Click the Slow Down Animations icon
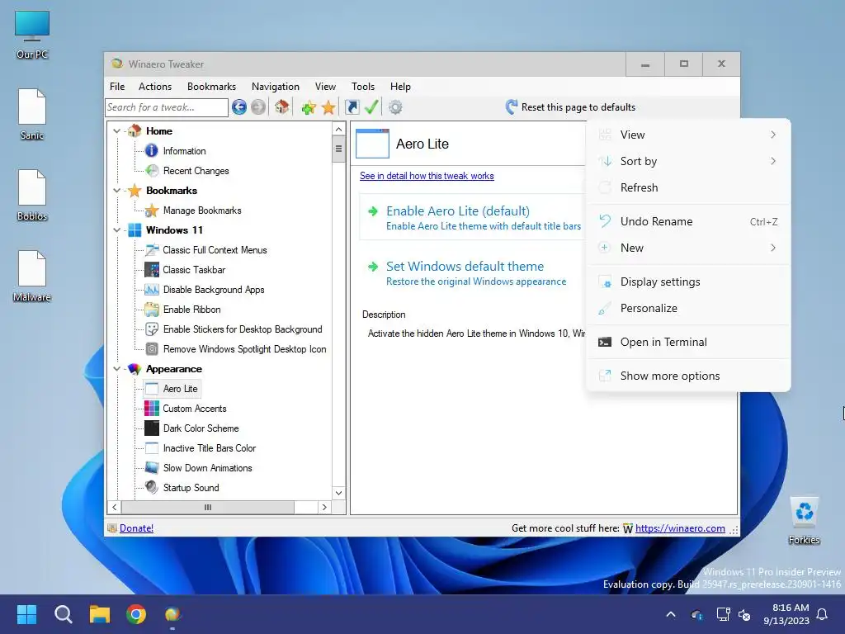This screenshot has width=845, height=634. [152, 468]
